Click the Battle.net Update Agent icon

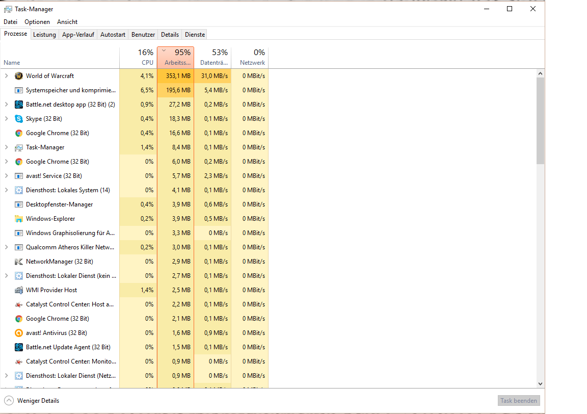[19, 347]
